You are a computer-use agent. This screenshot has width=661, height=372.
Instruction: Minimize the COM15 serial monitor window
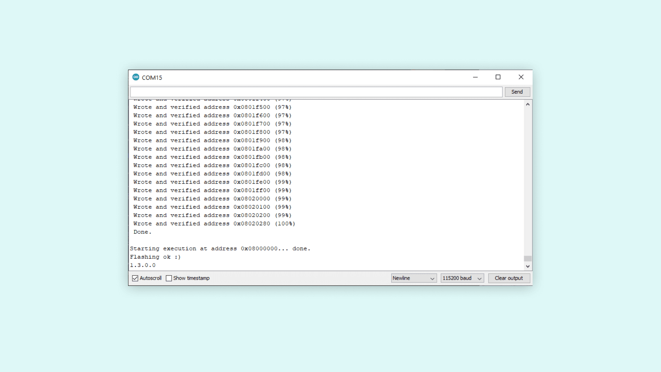point(475,77)
